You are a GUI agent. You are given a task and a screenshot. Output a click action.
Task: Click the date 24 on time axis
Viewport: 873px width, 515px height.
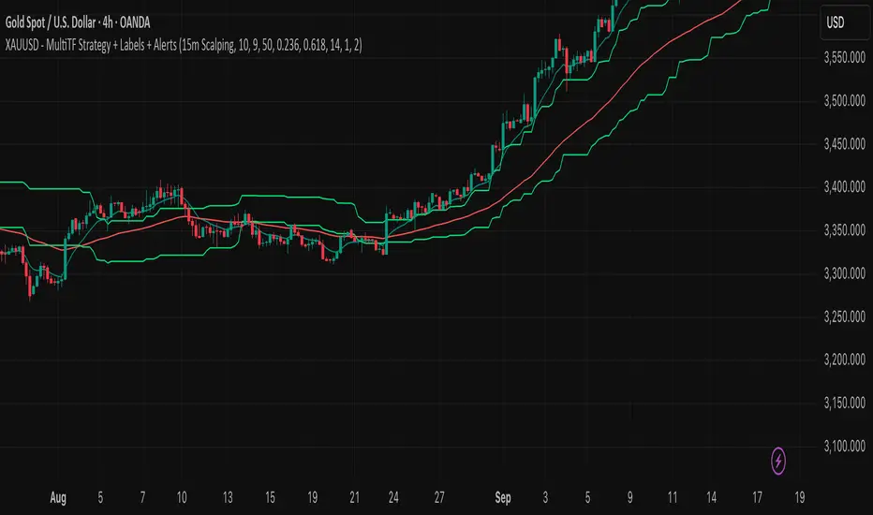[393, 498]
